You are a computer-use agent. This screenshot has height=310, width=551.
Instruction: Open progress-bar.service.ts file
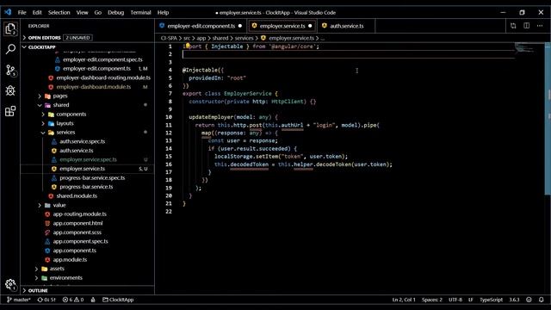[x=86, y=187]
